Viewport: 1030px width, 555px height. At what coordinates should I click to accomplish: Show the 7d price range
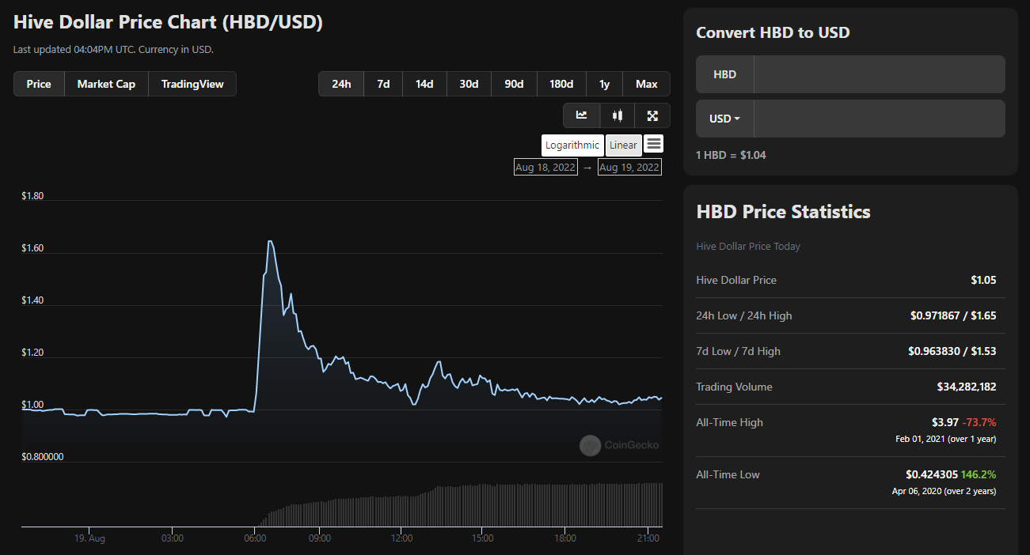pyautogui.click(x=383, y=84)
